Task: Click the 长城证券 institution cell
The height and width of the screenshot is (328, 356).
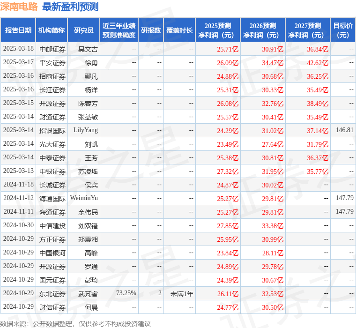Action: coord(52,185)
